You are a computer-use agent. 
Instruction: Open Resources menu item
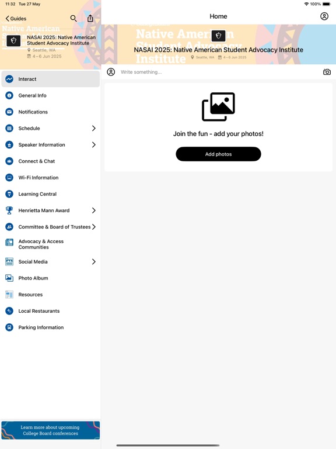point(51,295)
